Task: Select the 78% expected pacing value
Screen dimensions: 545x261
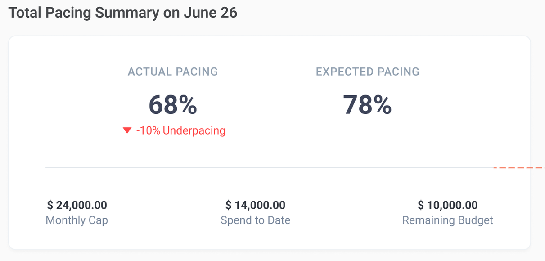Action: (367, 105)
